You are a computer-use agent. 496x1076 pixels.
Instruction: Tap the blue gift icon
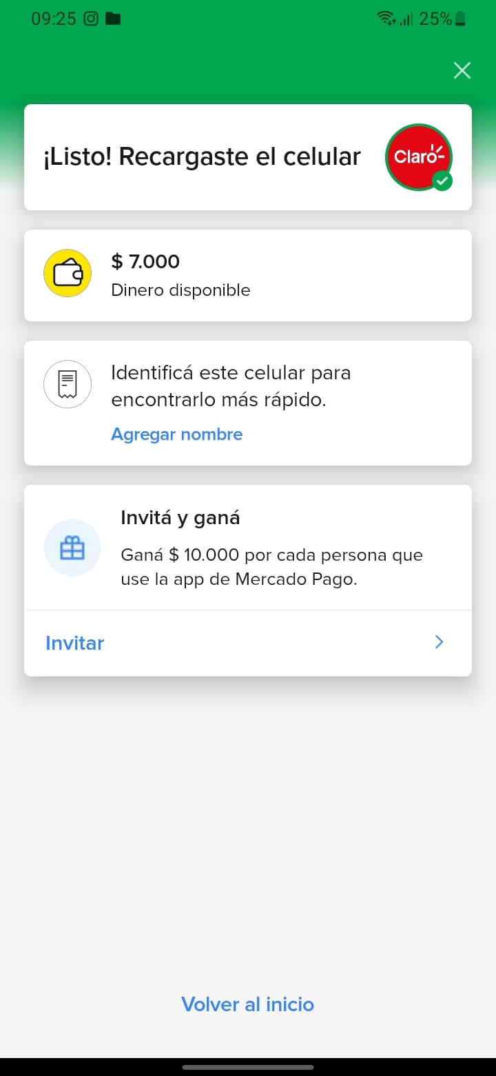point(72,548)
